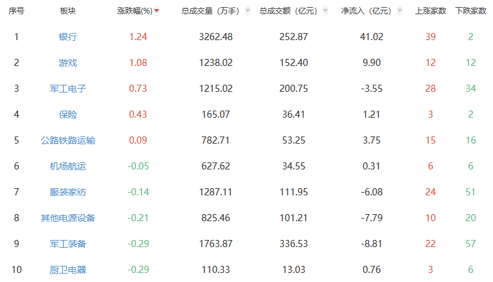The image size is (493, 282).
Task: Click the 总成交额（亿元） header text
Action: click(289, 11)
